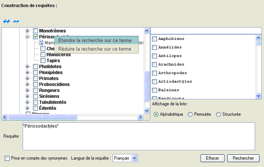Viewport: 264px width, 167px height.
Task: Expand the Rongeurs tree node
Action: [28, 90]
